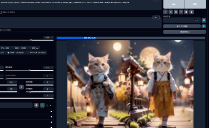Select the DPM++ SDE Karras sampler
Image resolution: width=210 pixels, height=128 pixels.
point(16,53)
